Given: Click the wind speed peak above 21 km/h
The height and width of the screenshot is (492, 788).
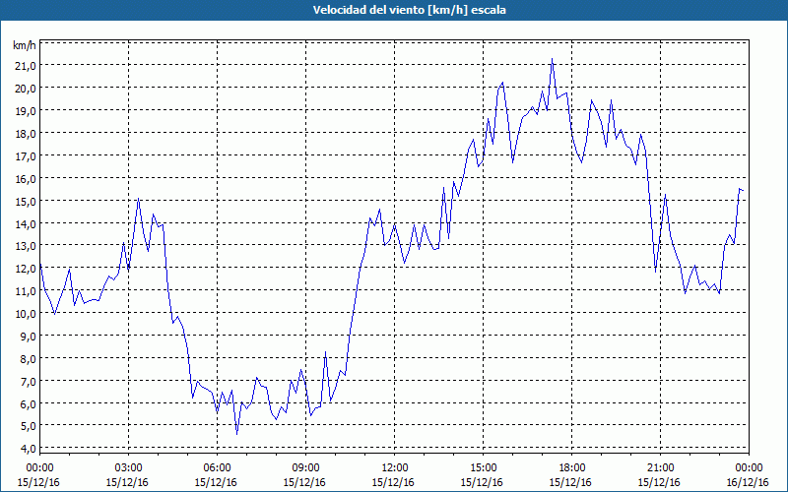Looking at the screenshot, I should [x=552, y=59].
